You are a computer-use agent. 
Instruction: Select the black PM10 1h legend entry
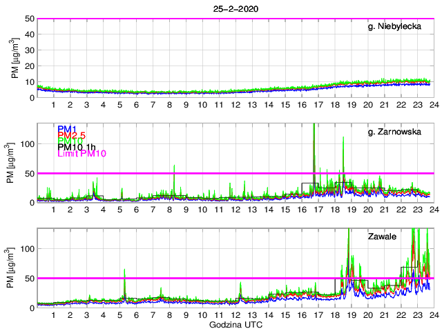pyautogui.click(x=76, y=147)
